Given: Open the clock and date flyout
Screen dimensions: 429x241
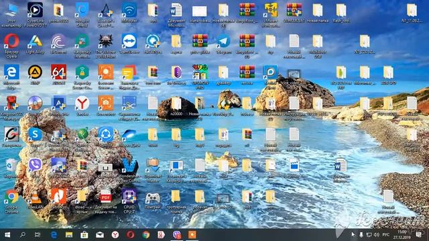Looking at the screenshot, I should click(x=402, y=235).
